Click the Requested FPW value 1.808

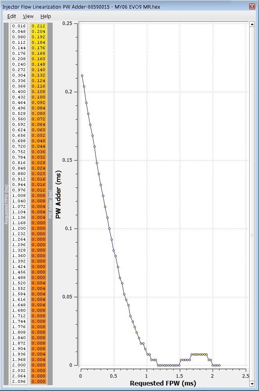(x=19, y=332)
